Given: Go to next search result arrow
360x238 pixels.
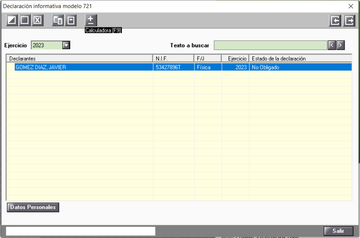Looking at the screenshot, I should [341, 45].
